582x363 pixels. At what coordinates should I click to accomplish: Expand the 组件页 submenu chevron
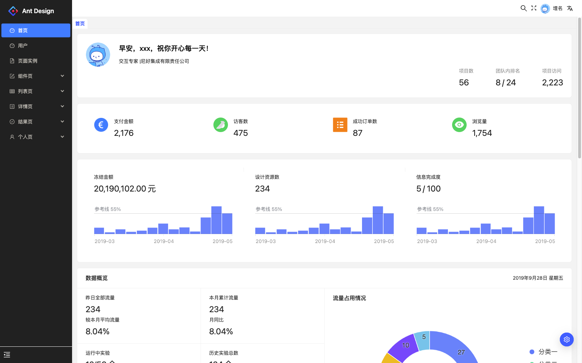[x=62, y=76]
